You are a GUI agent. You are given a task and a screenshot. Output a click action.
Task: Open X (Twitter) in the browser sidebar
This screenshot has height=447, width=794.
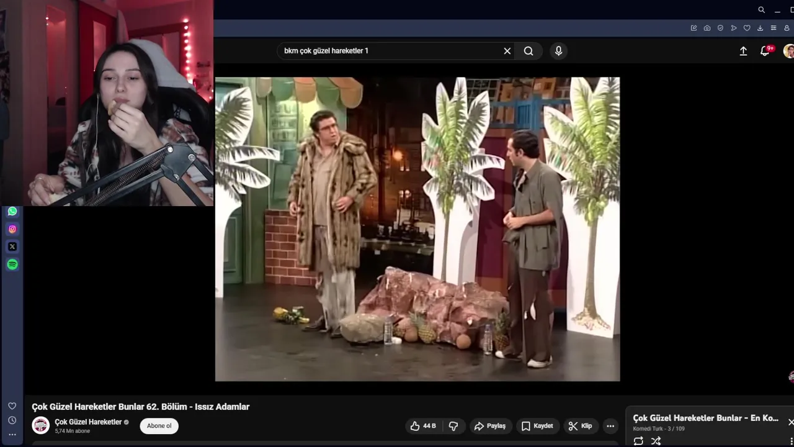[12, 246]
